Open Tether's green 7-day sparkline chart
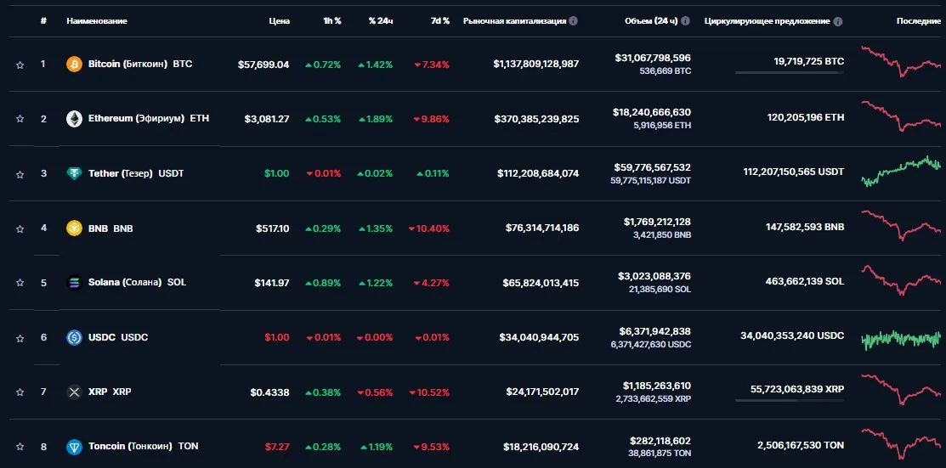The image size is (946, 468). (x=901, y=172)
